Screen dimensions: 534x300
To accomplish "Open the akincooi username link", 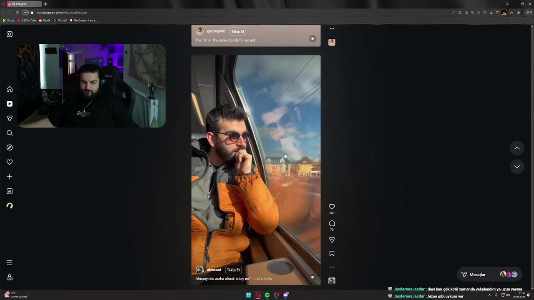I will click(x=214, y=270).
